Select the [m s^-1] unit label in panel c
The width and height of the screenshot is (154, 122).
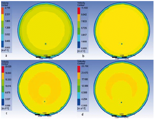(x=5, y=109)
